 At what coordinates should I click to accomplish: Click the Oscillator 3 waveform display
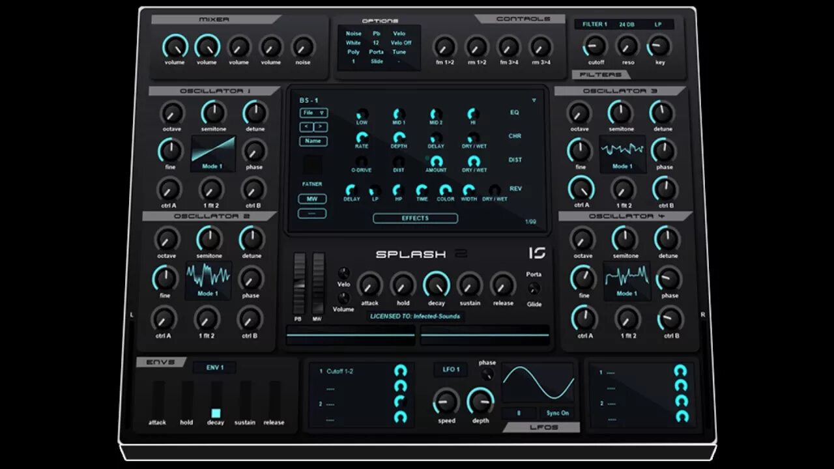tap(622, 154)
